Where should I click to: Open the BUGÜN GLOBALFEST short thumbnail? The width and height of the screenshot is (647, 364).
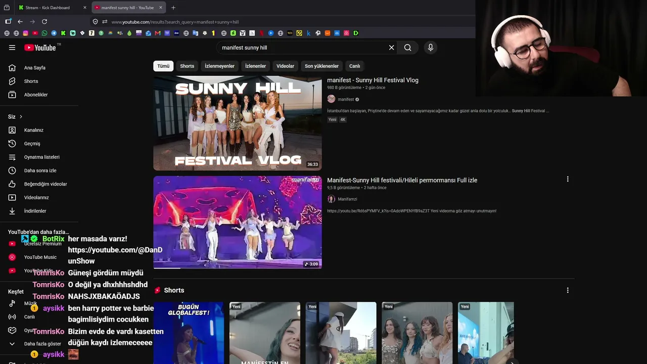[189, 333]
